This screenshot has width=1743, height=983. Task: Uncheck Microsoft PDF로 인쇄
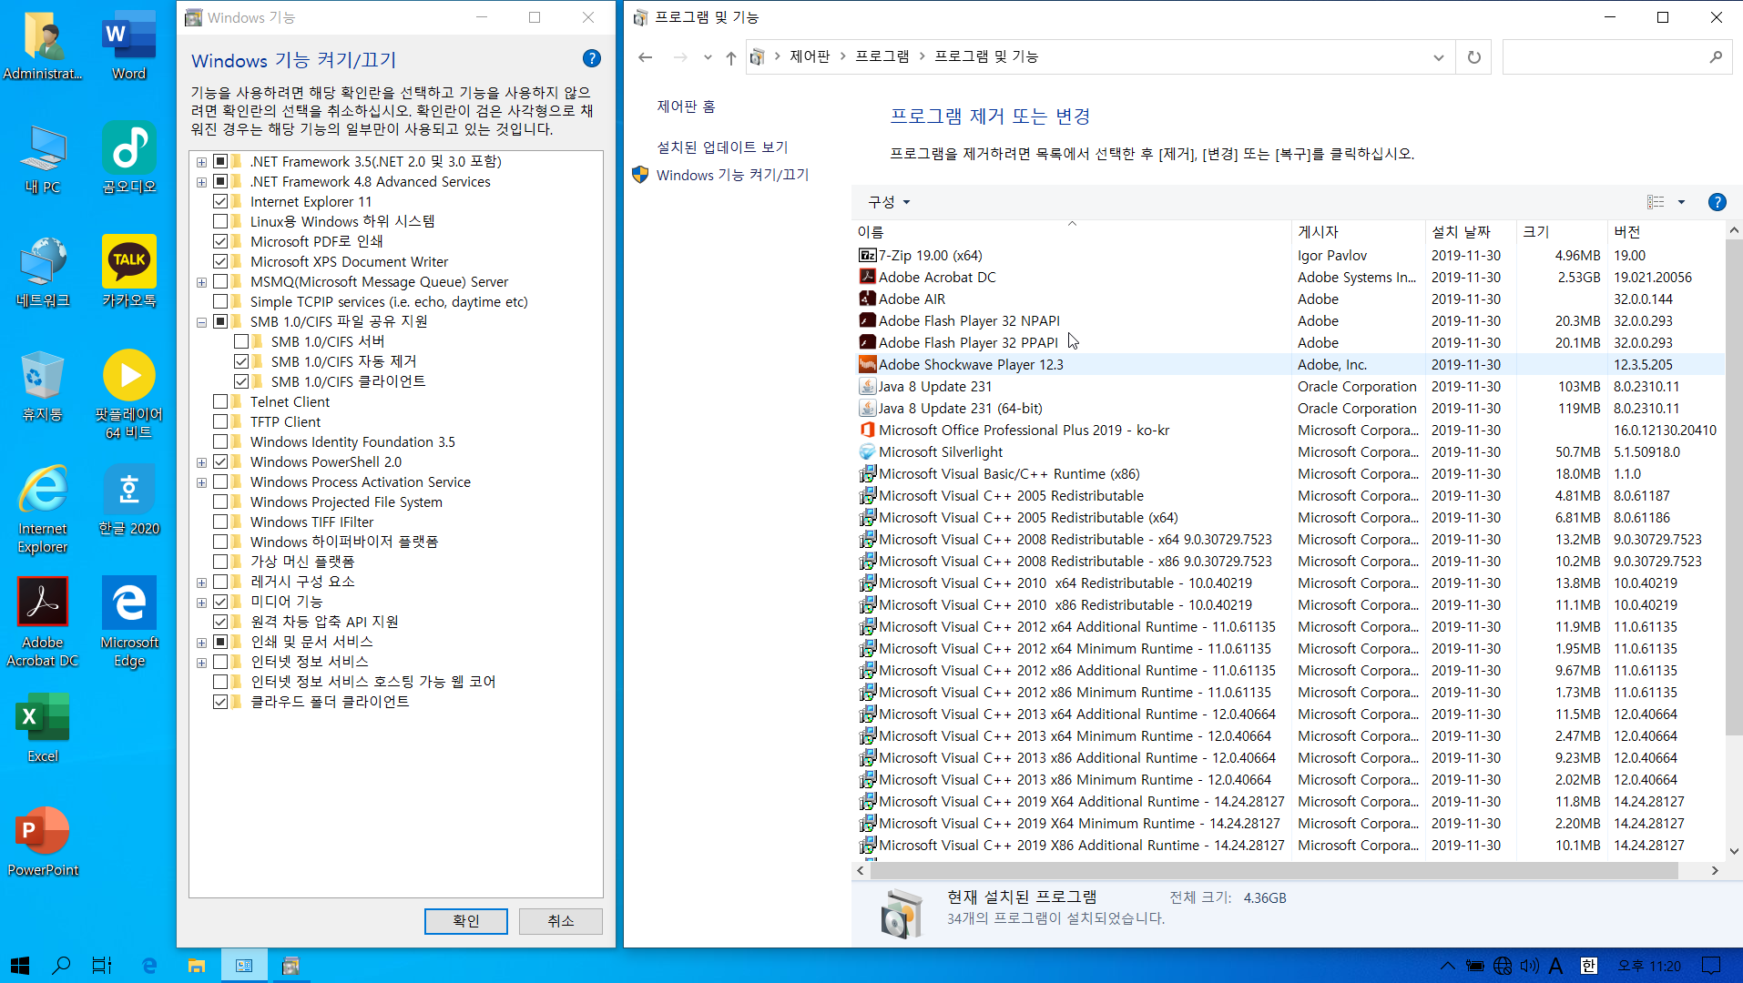[x=220, y=242]
